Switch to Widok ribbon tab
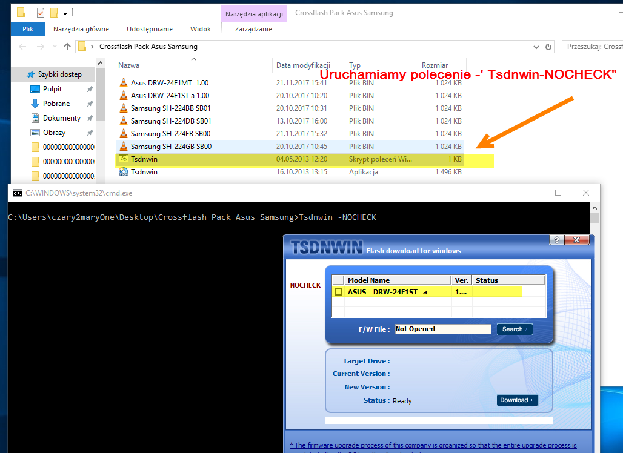Screen dimensions: 623x453 tap(200, 29)
